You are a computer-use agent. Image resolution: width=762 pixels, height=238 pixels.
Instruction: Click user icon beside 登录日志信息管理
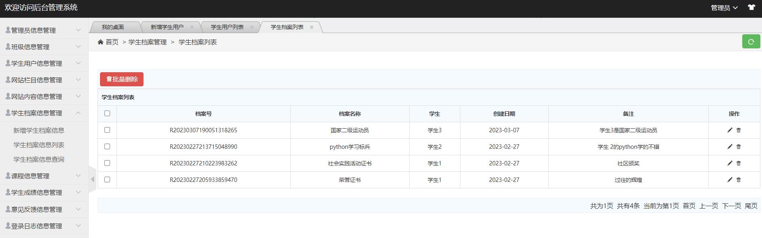click(8, 225)
